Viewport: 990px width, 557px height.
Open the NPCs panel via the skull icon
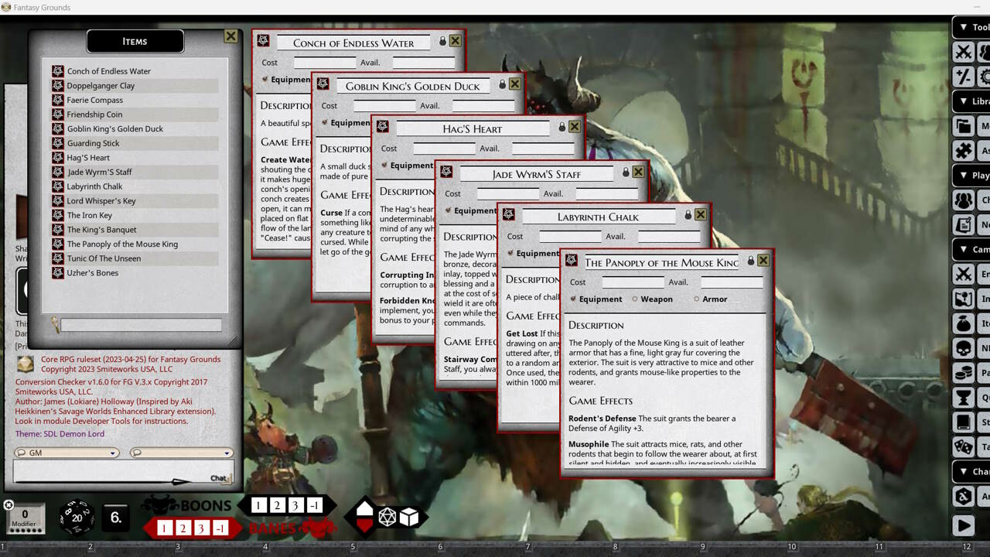coord(964,348)
